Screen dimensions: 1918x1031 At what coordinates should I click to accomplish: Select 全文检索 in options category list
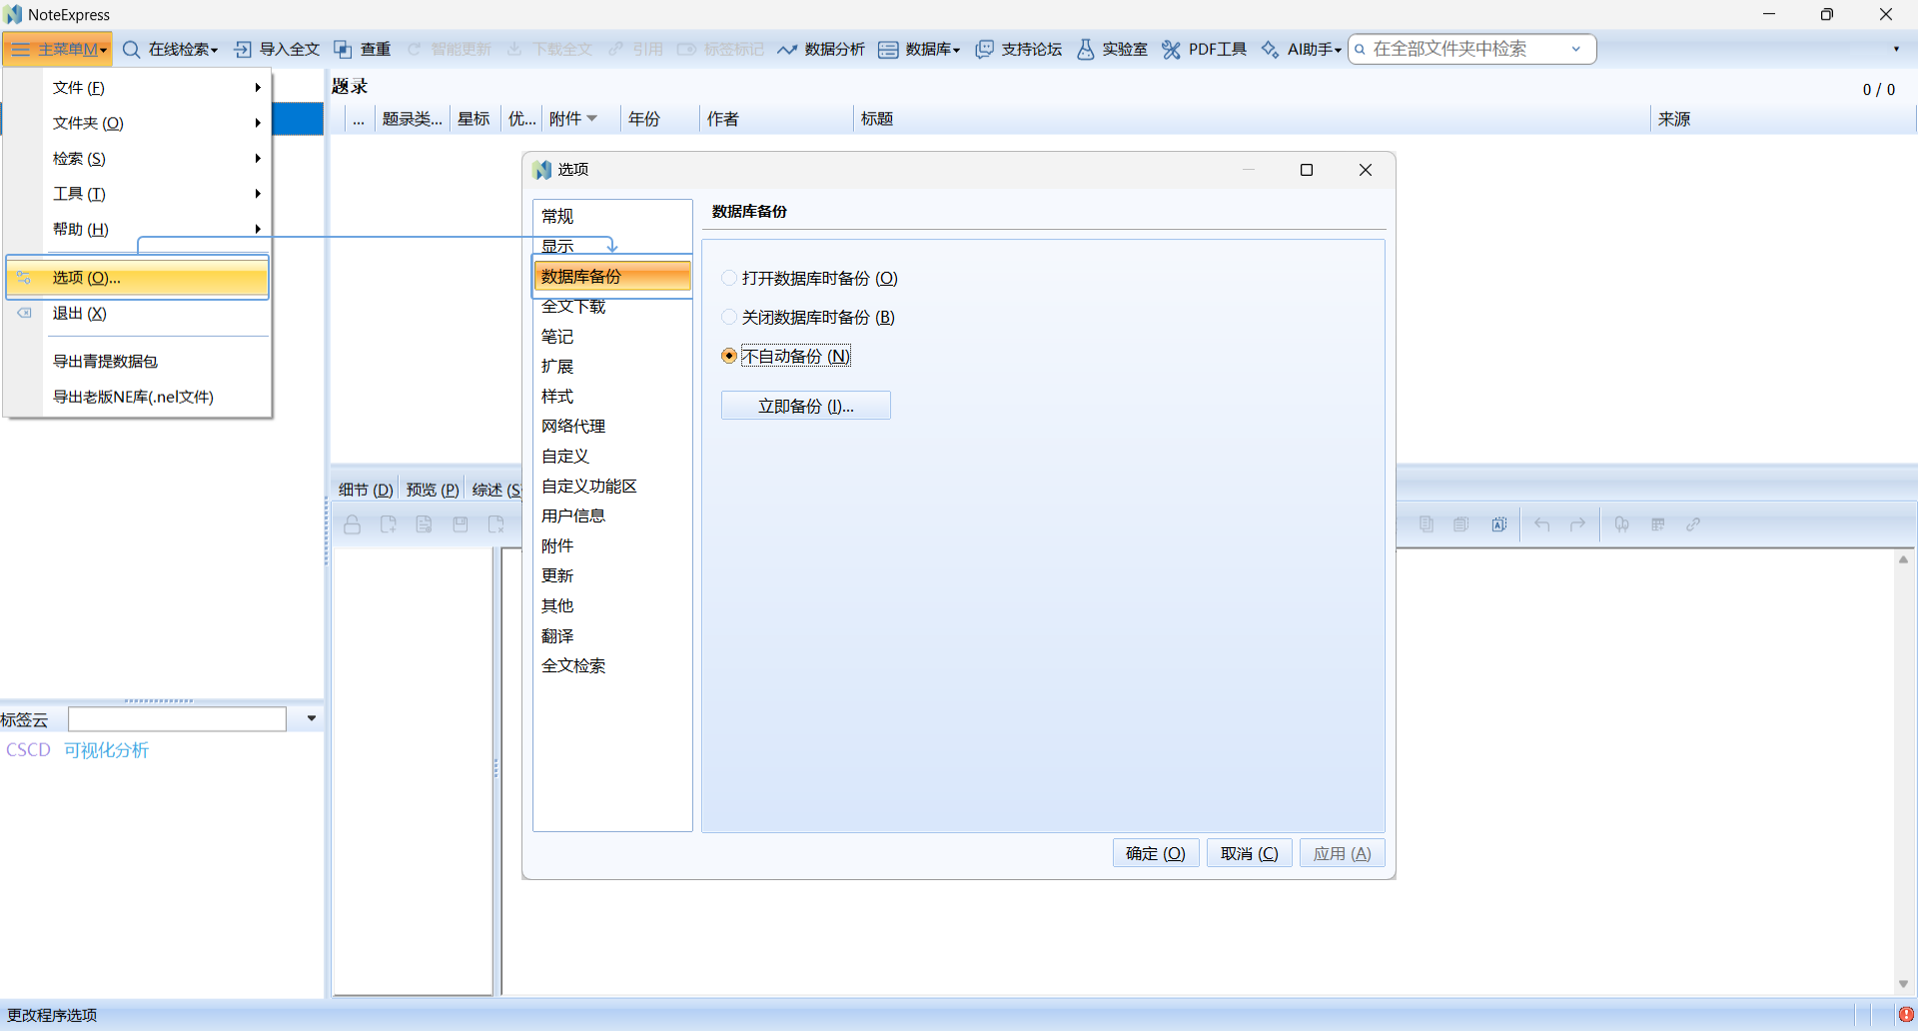pyautogui.click(x=612, y=665)
